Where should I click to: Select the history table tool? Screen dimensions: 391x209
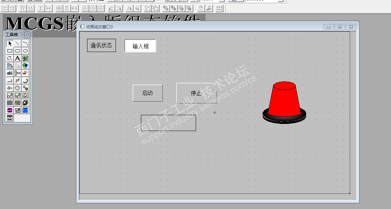click(x=18, y=103)
